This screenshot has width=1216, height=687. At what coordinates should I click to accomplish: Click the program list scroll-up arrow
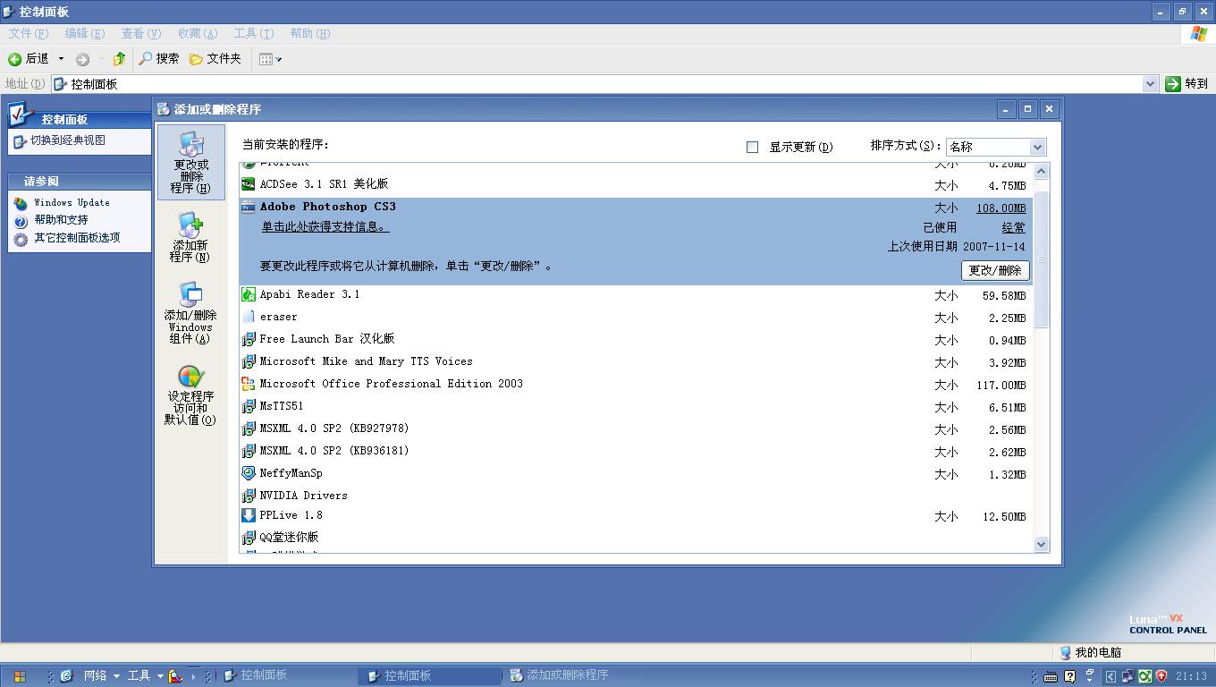tap(1041, 171)
